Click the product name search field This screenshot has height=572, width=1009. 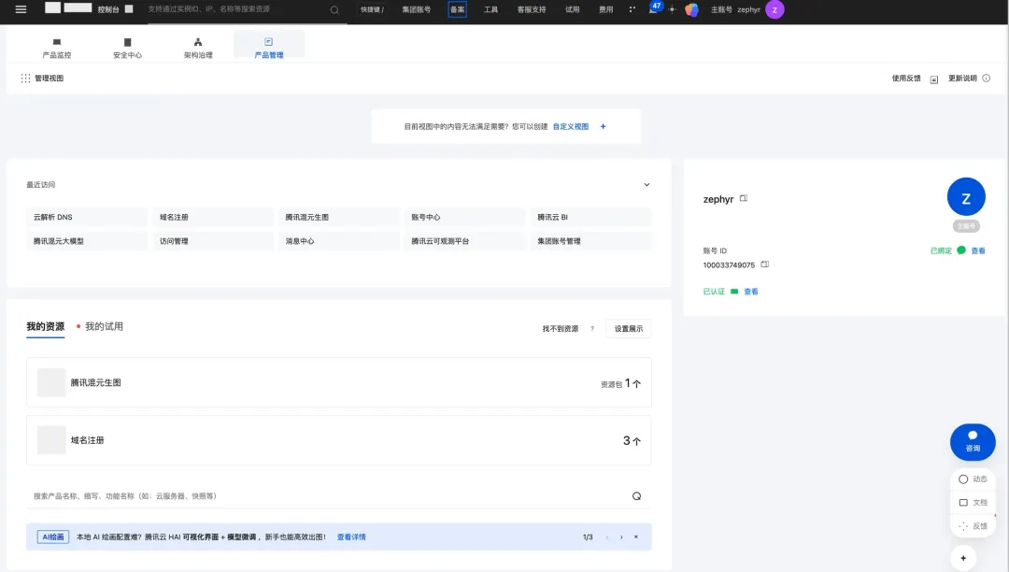pyautogui.click(x=327, y=496)
